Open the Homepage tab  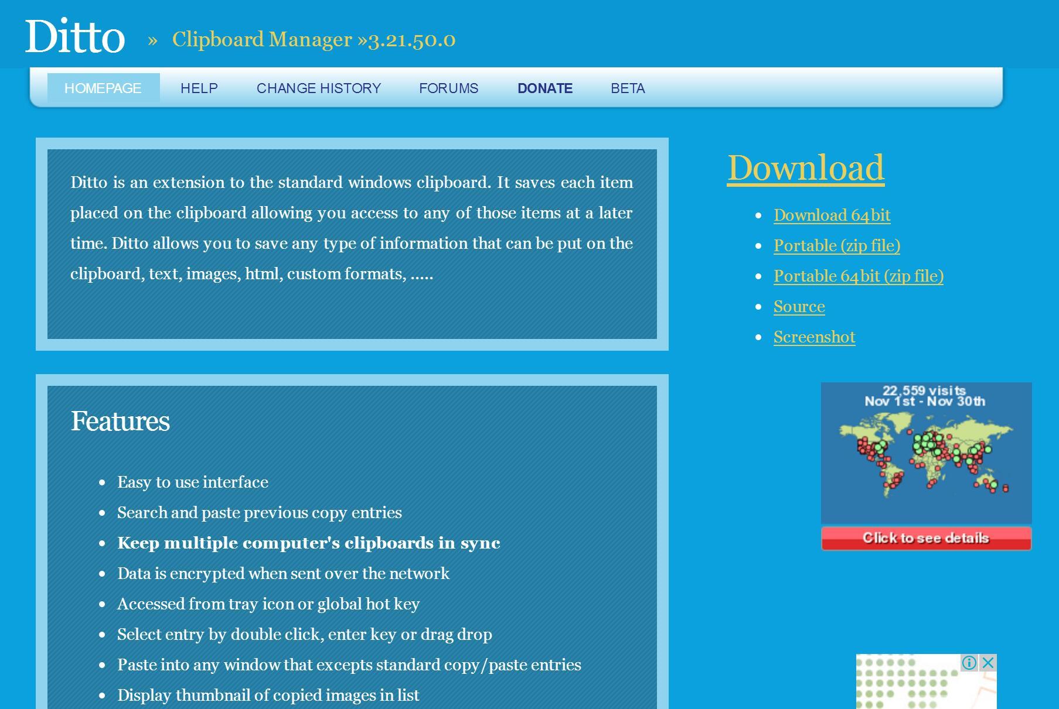103,88
